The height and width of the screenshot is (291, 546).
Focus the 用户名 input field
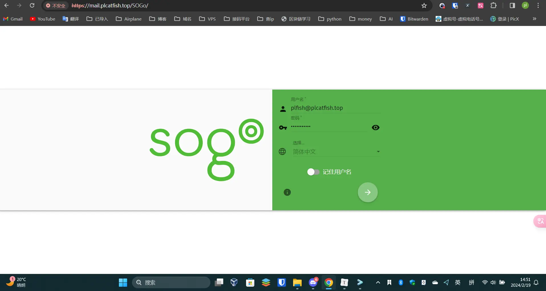click(x=336, y=108)
